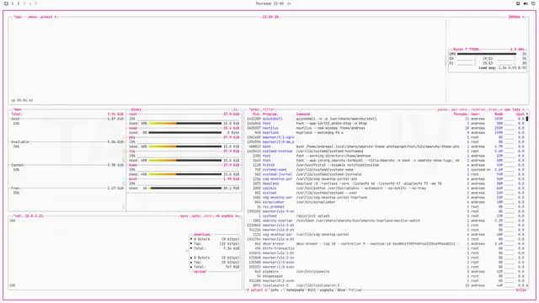Screen dimensions: 539x303
Task: Click the net box label
Action: click(x=18, y=216)
